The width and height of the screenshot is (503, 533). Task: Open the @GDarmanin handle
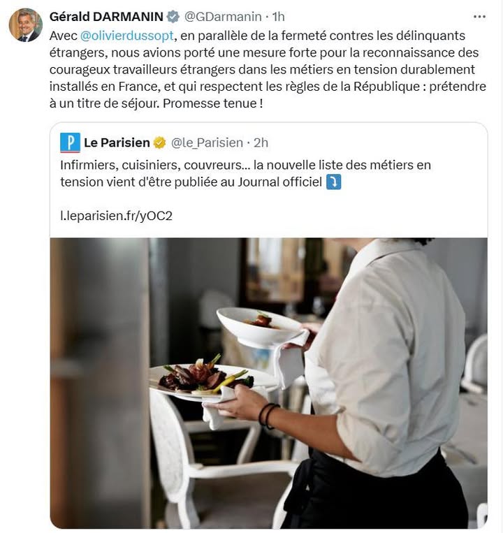(x=222, y=17)
